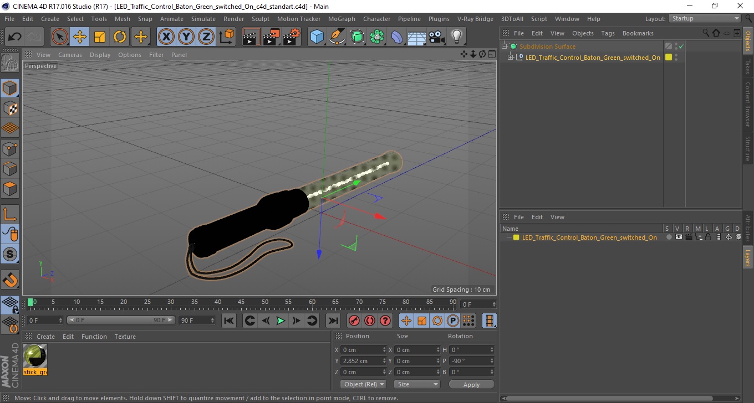Viewport: 754px width, 403px height.
Task: Open the Sculpt menu
Action: [261, 19]
